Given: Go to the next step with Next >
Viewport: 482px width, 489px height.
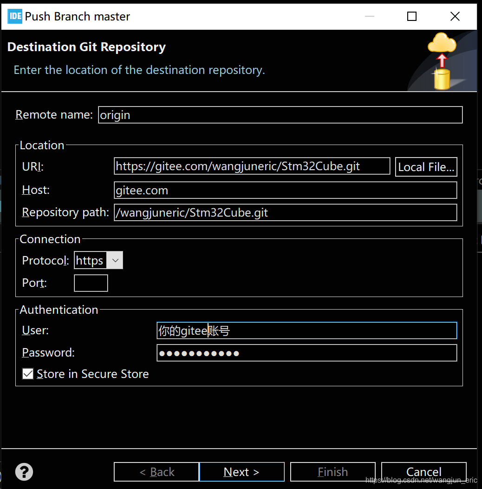Looking at the screenshot, I should pyautogui.click(x=241, y=472).
